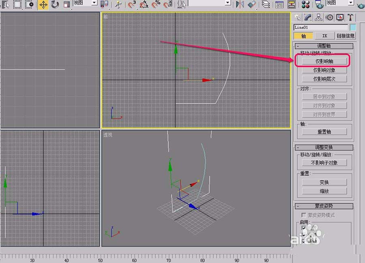Click the 变换 reset button
Image resolution: width=365 pixels, height=263 pixels.
tap(324, 182)
